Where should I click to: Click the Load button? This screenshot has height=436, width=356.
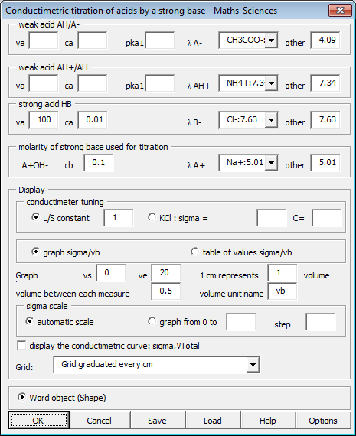pyautogui.click(x=213, y=420)
